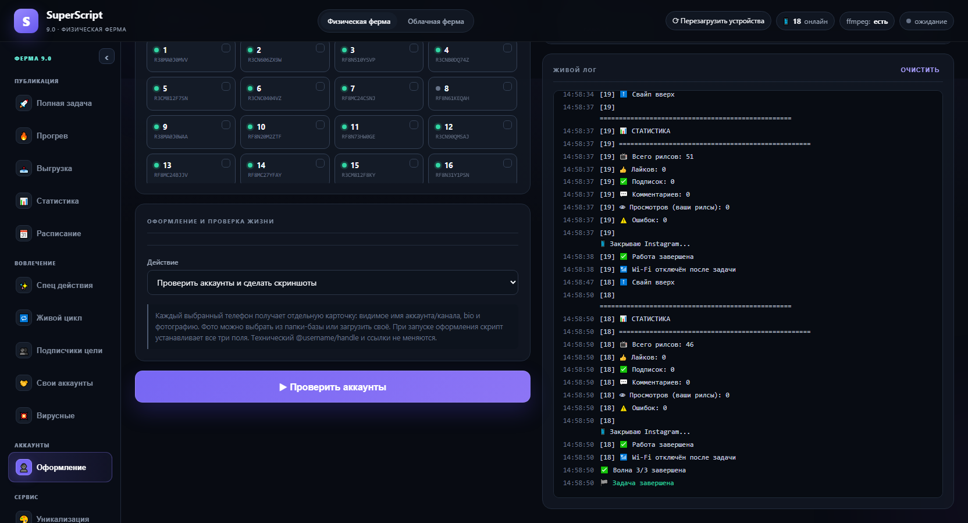
Task: Click the Вирусные burst icon
Action: click(24, 415)
